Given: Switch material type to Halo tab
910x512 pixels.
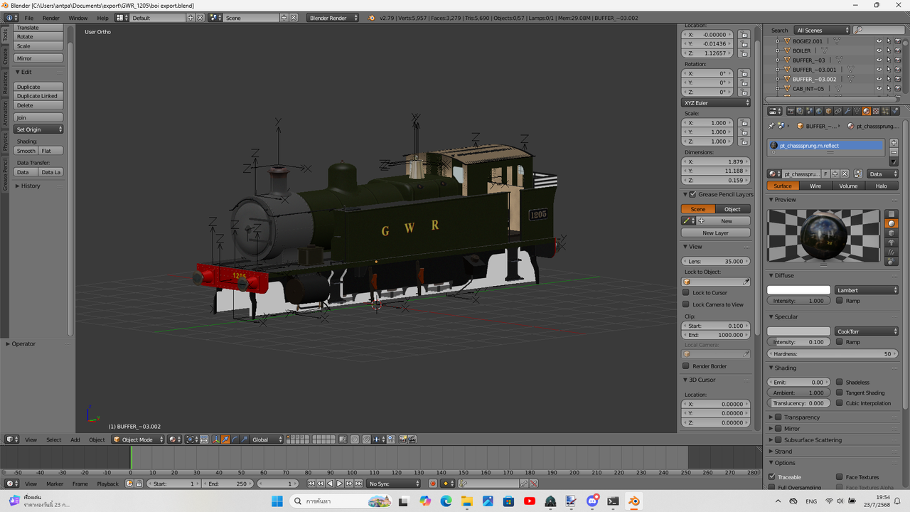Looking at the screenshot, I should pos(882,186).
